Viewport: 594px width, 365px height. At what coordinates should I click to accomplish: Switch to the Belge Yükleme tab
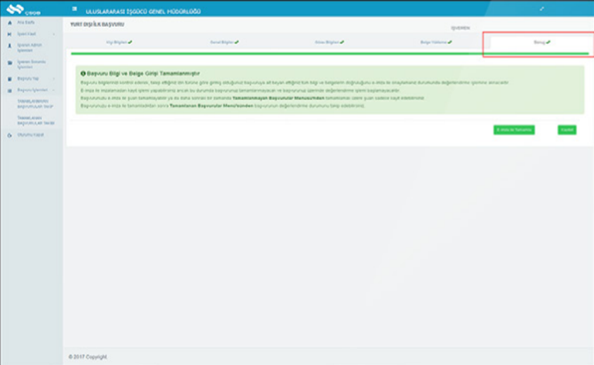click(x=436, y=42)
